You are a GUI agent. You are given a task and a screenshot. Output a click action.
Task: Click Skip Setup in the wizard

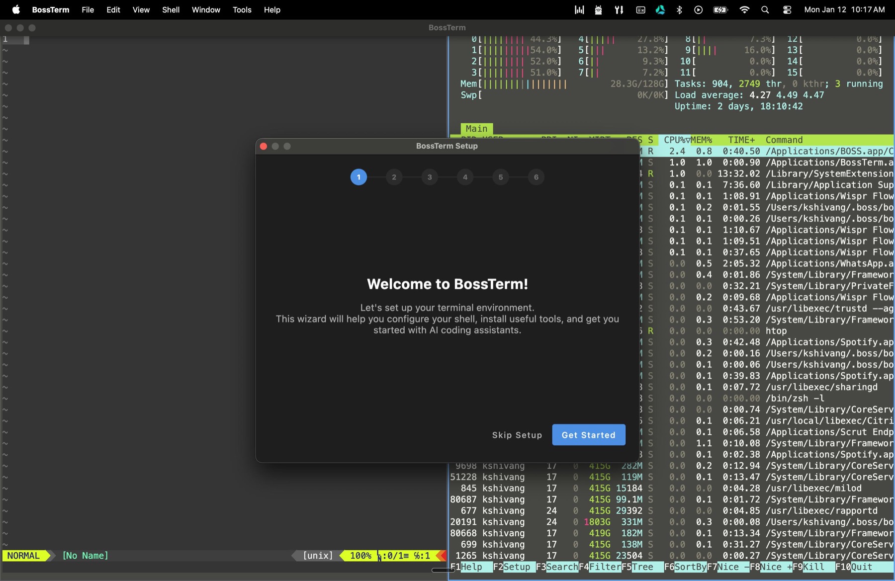[517, 435]
